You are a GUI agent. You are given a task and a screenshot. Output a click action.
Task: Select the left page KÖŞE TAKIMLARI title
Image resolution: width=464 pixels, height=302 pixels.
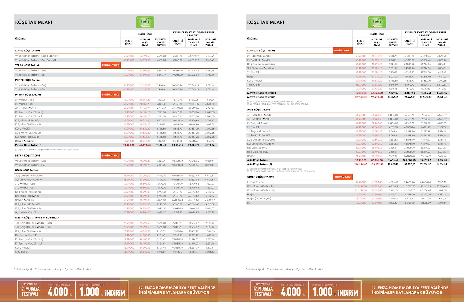point(34,22)
